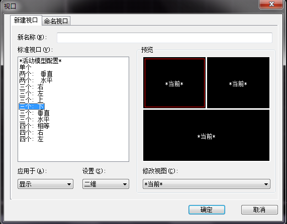Choose 两个: 水平 layout
The width and height of the screenshot is (287, 224).
pyautogui.click(x=36, y=80)
